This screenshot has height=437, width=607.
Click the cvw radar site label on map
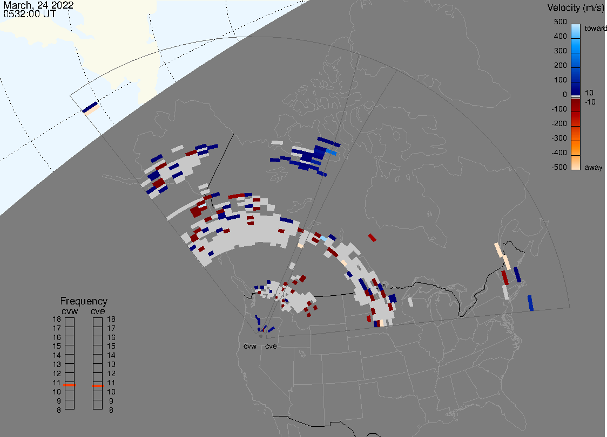click(249, 346)
